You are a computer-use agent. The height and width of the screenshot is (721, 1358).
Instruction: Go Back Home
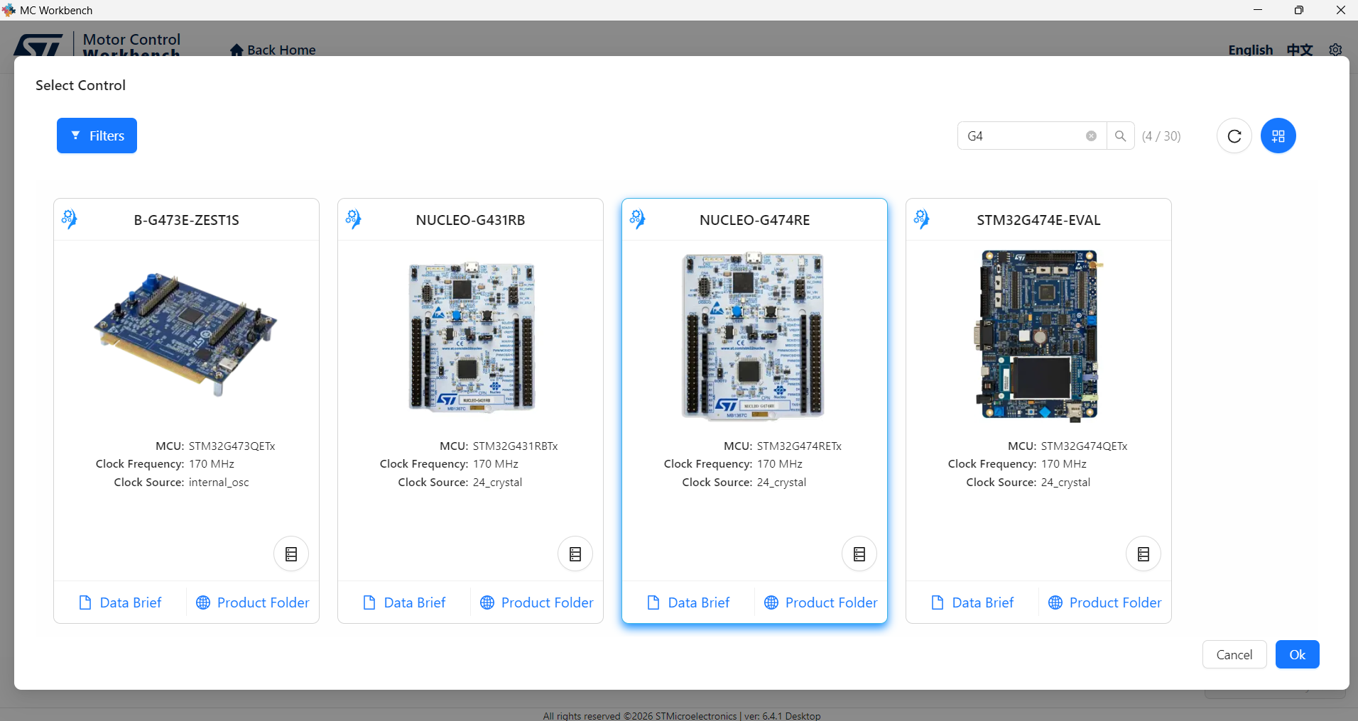[273, 50]
